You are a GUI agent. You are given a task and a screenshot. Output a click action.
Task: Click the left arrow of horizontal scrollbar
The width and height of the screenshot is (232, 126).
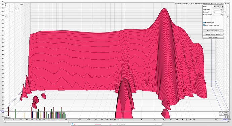click(x=5, y=122)
